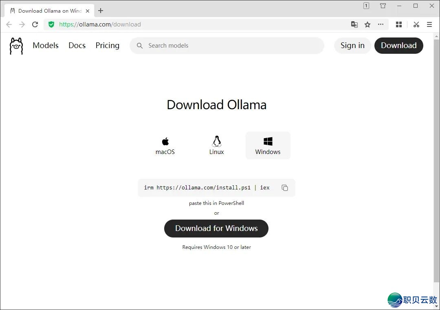
Task: Click the Download for Windows button
Action: (216, 229)
